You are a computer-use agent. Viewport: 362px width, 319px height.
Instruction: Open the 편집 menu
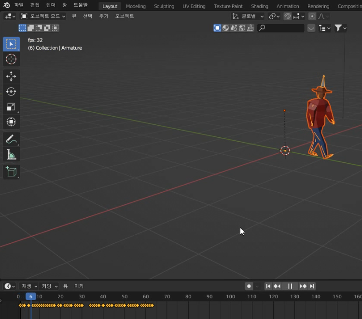35,5
